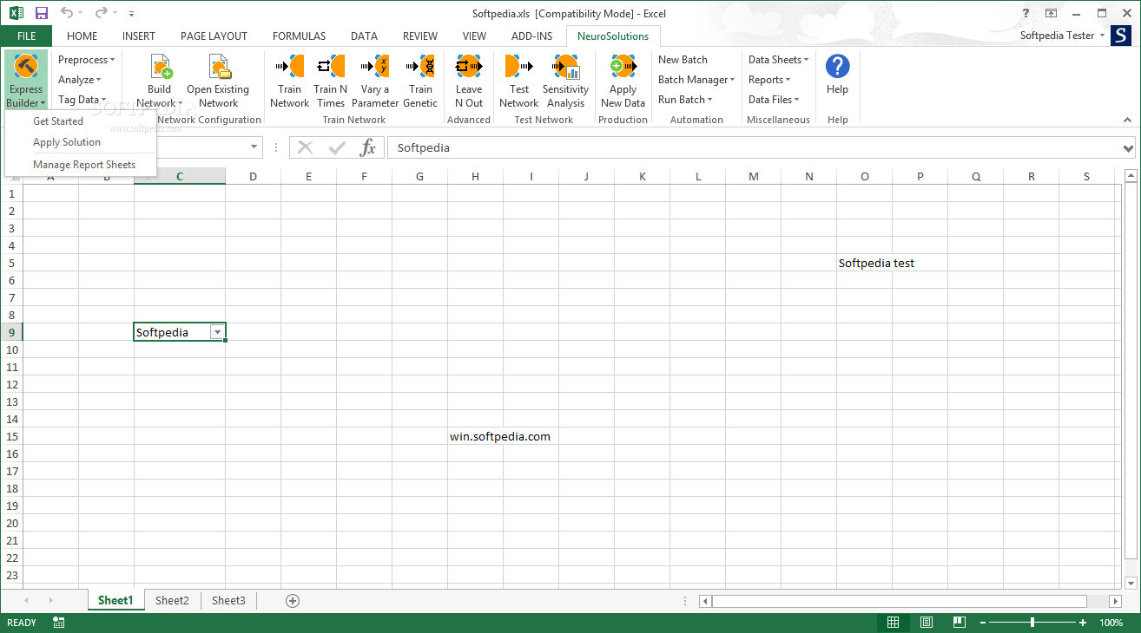Select Manage Report Sheets
Image resolution: width=1141 pixels, height=633 pixels.
[x=84, y=165]
